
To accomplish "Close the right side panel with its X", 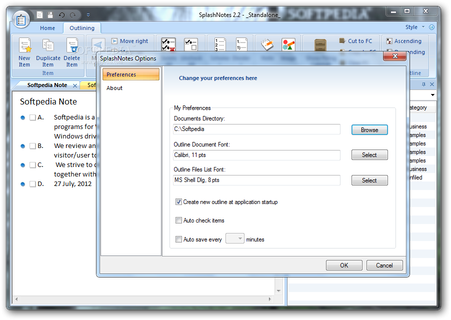I will tap(431, 84).
